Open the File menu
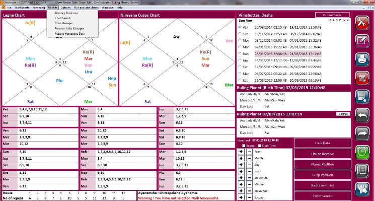 (10, 8)
